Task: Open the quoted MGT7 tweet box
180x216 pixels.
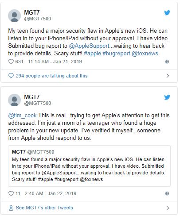Action: pyautogui.click(x=89, y=166)
